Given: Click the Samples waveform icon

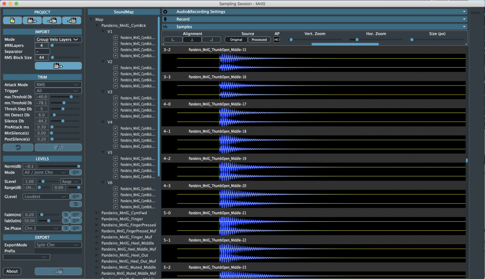Looking at the screenshot, I should click(165, 27).
